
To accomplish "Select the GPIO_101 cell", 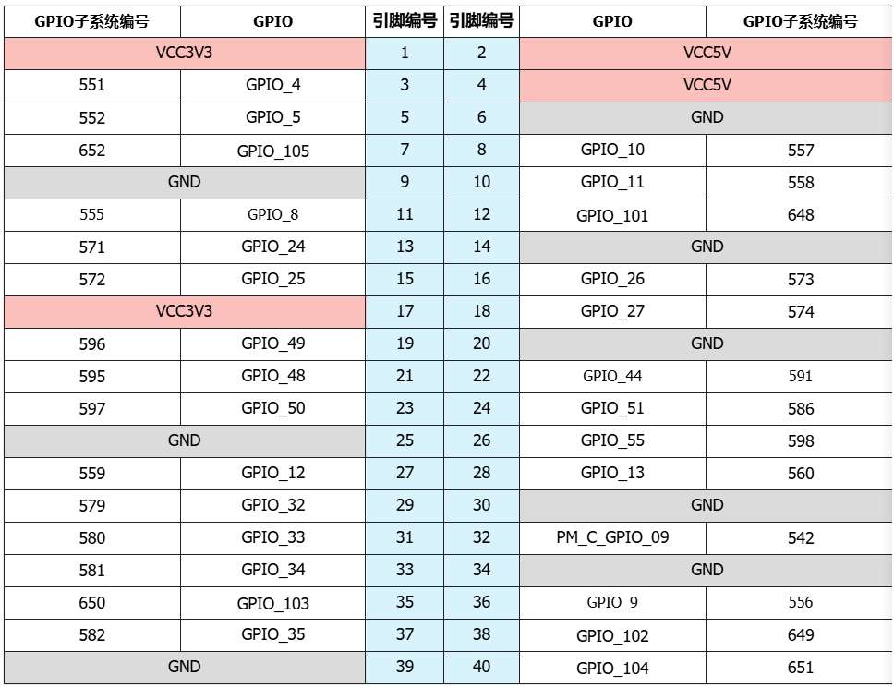I will click(612, 215).
